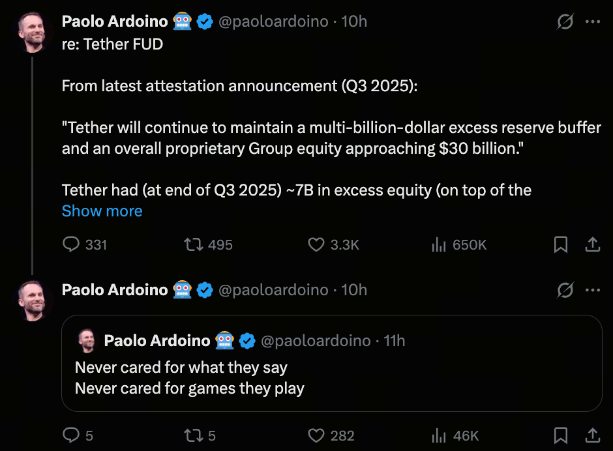Screen dimensions: 613x451
Task: Open the quoted tweet about games they play
Action: pos(331,379)
